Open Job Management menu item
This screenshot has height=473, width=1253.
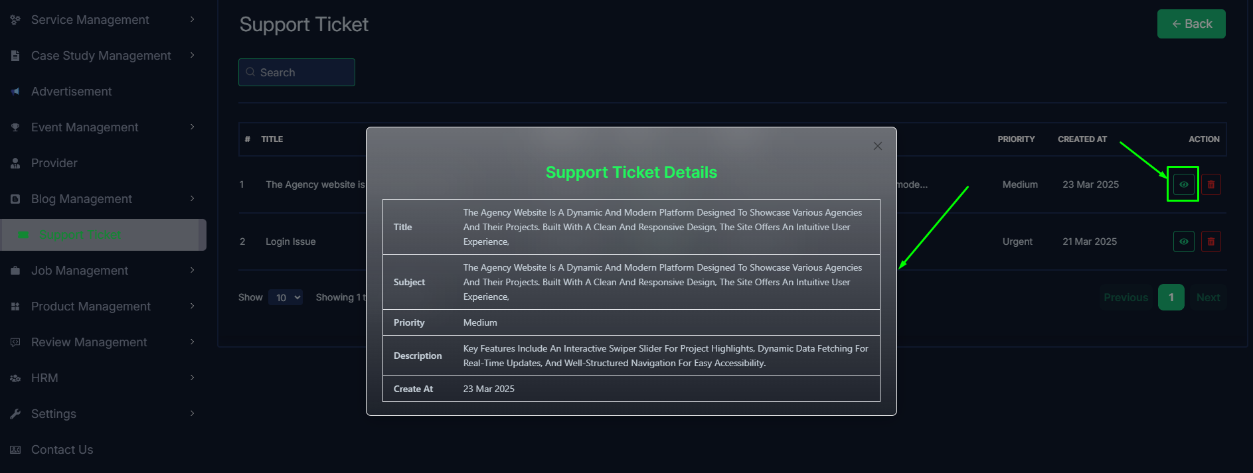pyautogui.click(x=80, y=271)
